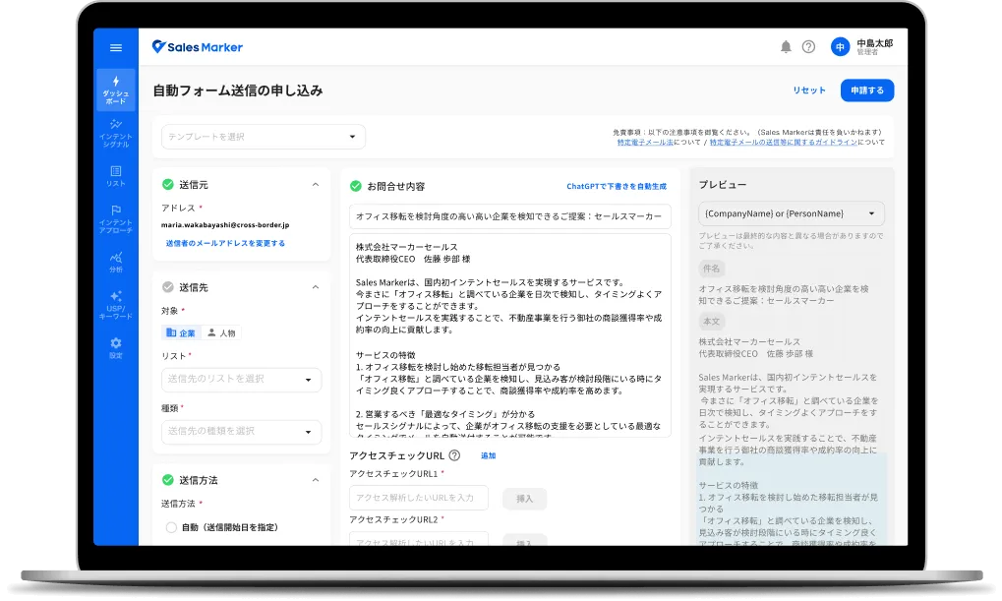Viewport: 1002px width, 601px height.
Task: Open the リスト sidebar item
Action: [116, 176]
